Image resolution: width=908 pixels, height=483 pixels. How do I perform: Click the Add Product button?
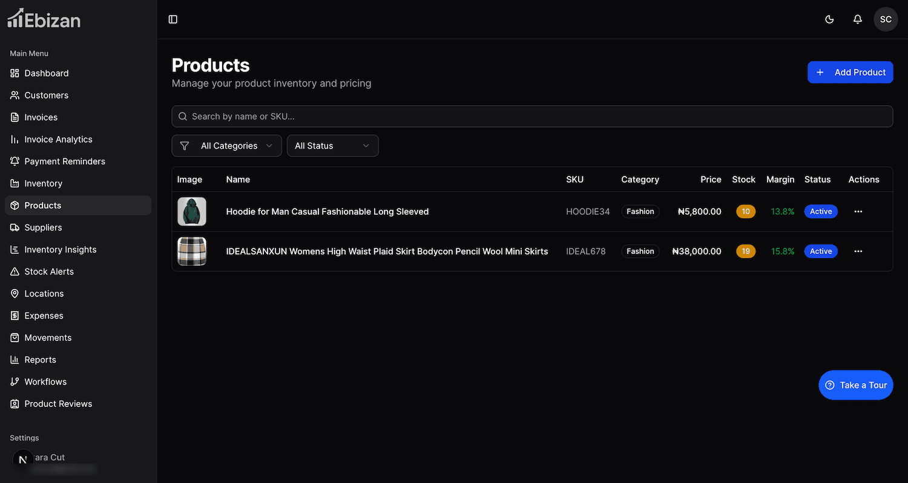click(850, 73)
